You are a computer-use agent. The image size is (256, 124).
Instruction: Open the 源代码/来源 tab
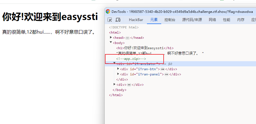tap(192, 20)
